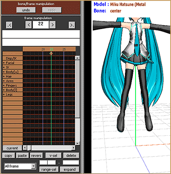Click the Bone name text center
This screenshot has height=174, width=171.
116,11
